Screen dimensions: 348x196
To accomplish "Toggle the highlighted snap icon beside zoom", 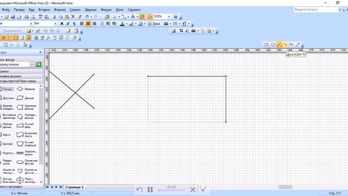I will coord(150,17).
